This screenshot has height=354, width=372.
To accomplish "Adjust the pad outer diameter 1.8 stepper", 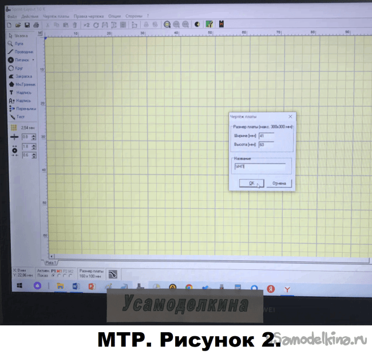I will [34, 147].
